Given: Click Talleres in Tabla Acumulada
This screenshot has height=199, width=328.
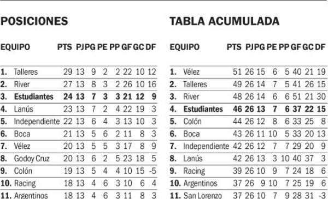Looking at the screenshot, I should pos(195,85).
